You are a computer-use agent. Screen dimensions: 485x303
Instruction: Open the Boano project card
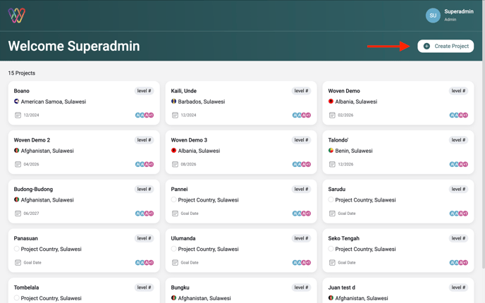(84, 103)
